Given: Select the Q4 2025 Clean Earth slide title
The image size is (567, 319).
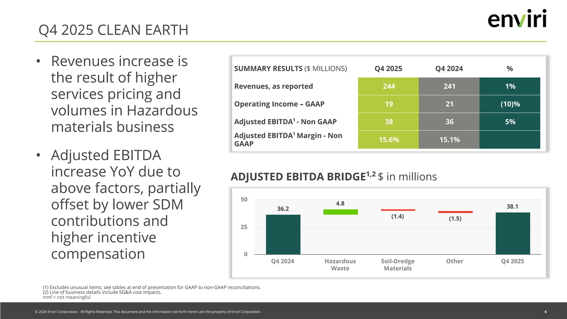Looking at the screenshot, I should [x=114, y=30].
